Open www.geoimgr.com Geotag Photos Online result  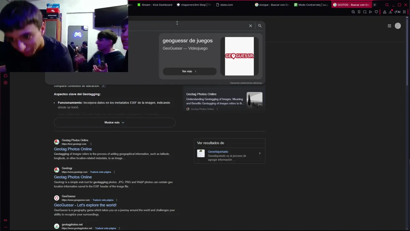click(x=73, y=177)
